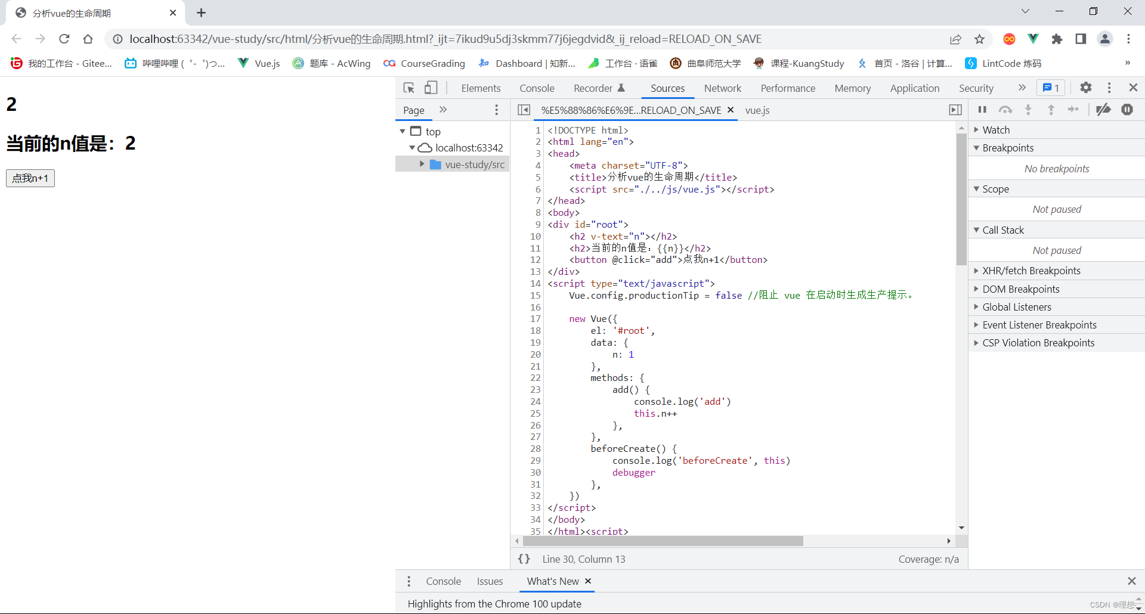This screenshot has width=1145, height=614.
Task: Open a new browser tab
Action: pyautogui.click(x=201, y=13)
